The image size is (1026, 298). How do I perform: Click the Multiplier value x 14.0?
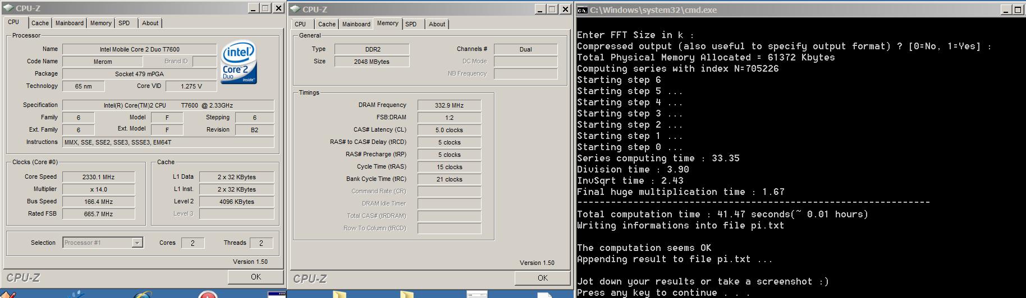pyautogui.click(x=98, y=189)
